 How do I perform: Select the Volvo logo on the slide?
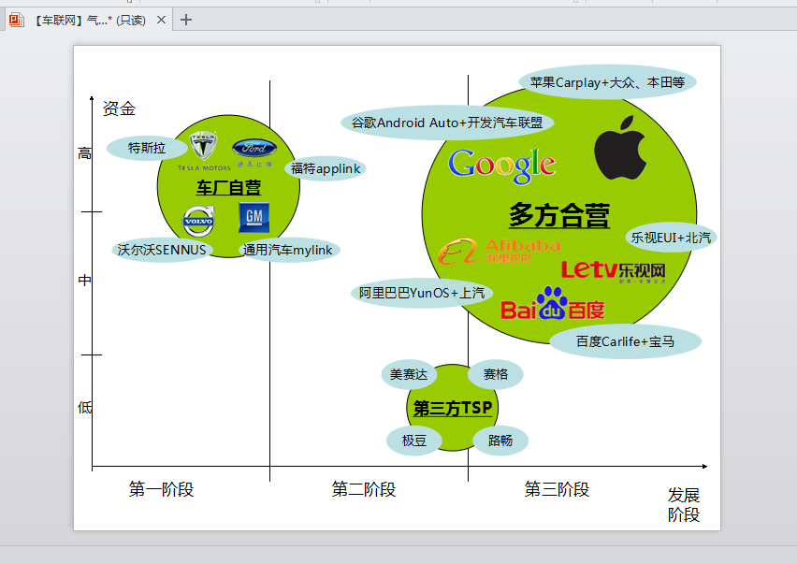pyautogui.click(x=198, y=221)
